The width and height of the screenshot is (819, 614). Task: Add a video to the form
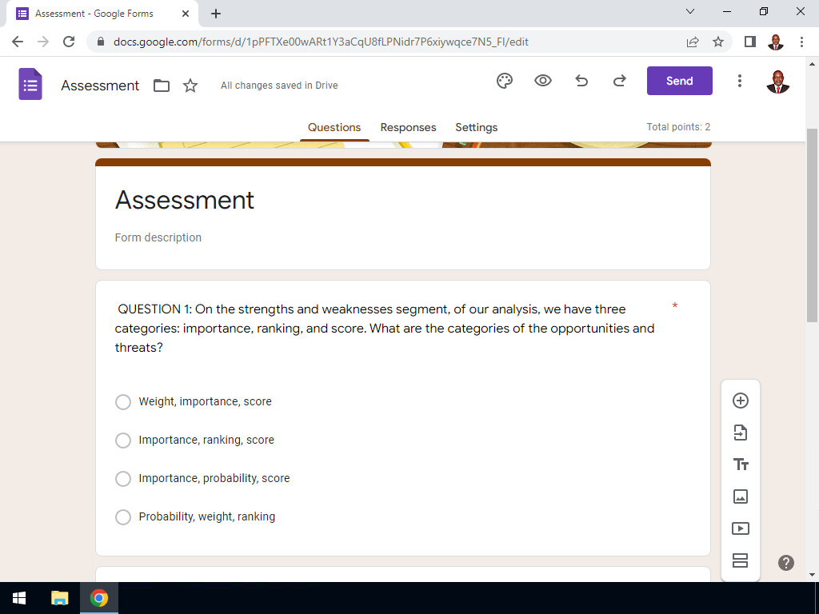click(740, 528)
